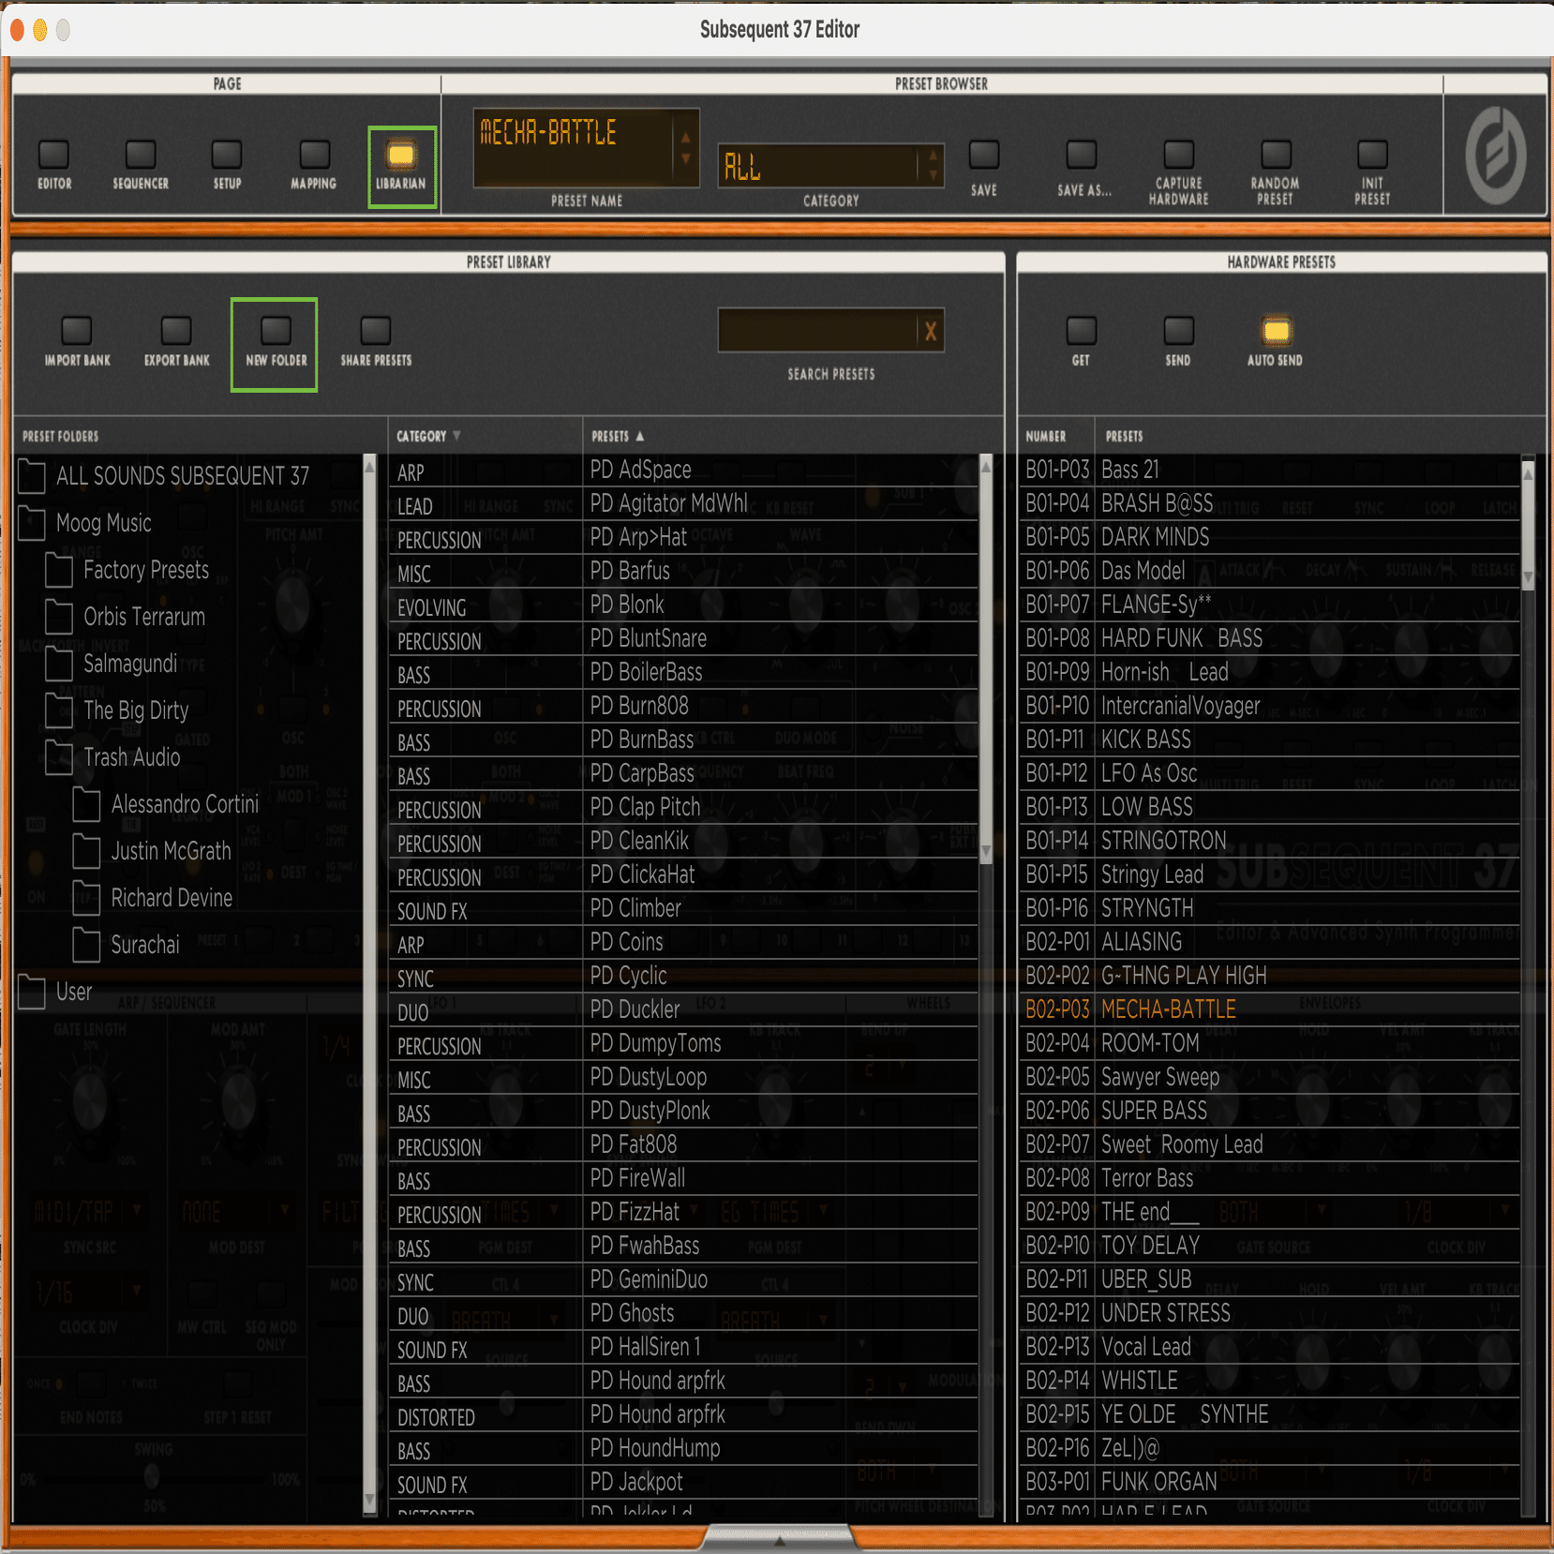Click the preset folders list scrollbar
Viewport: 1554px width, 1554px height.
pyautogui.click(x=369, y=984)
